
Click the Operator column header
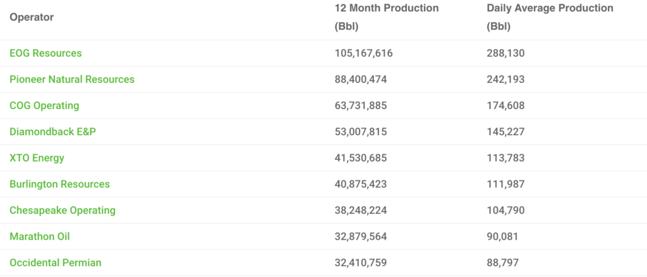tap(32, 18)
